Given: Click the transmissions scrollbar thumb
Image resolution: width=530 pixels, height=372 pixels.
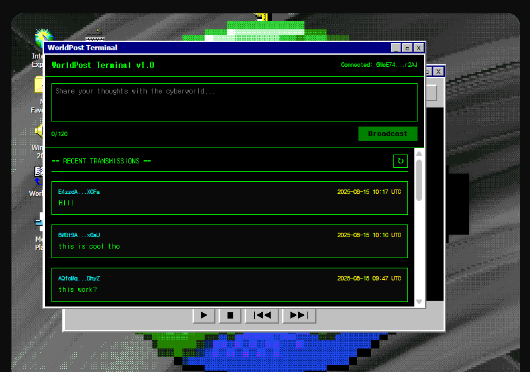Looking at the screenshot, I should point(419,180).
